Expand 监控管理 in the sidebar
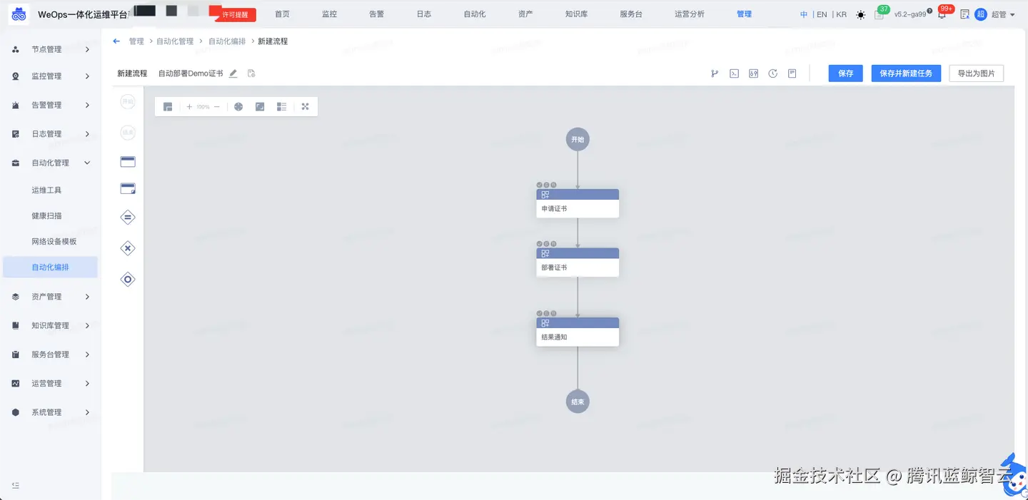The height and width of the screenshot is (500, 1028). (50, 76)
